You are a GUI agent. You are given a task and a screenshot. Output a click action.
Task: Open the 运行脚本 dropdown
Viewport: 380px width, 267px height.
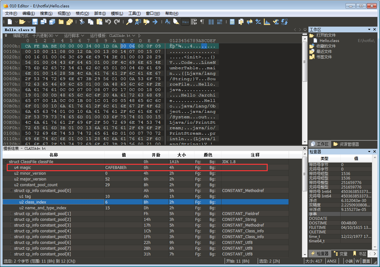coord(75,35)
